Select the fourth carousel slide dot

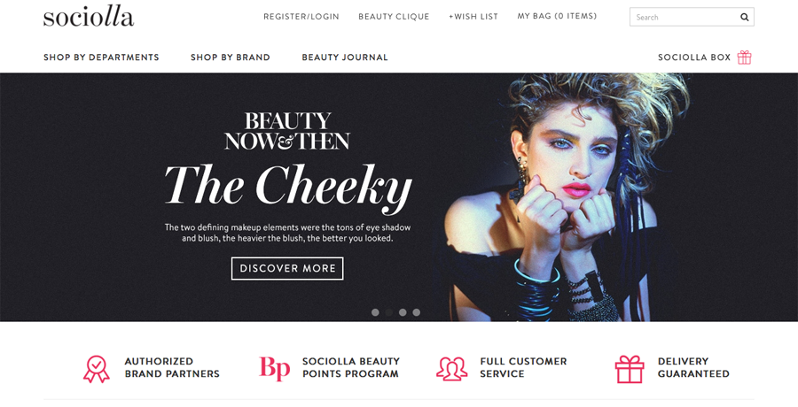[417, 312]
